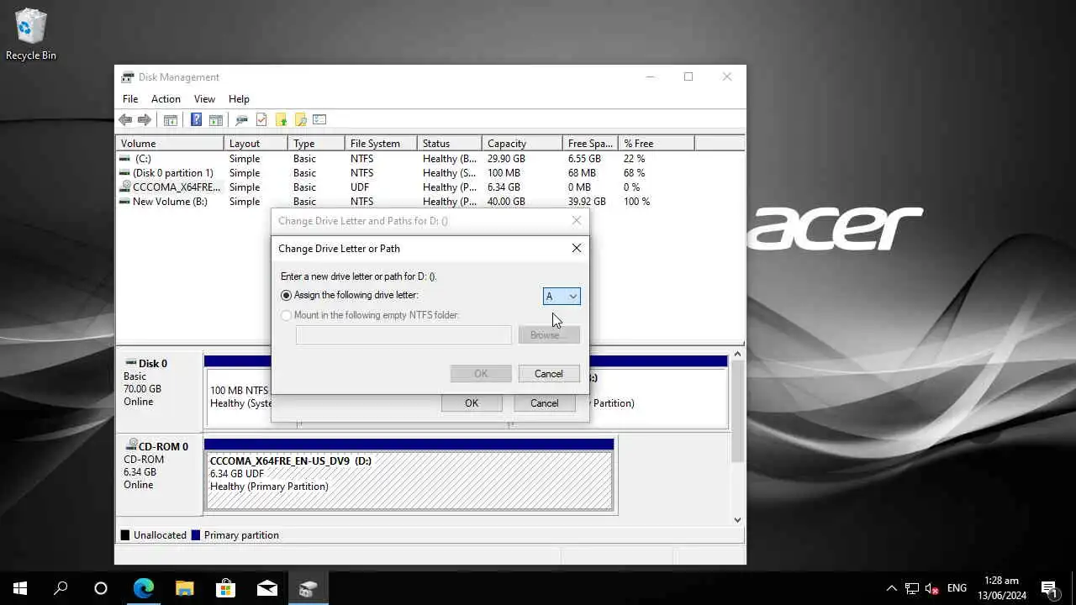Click the checkmark document toolbar icon

(x=261, y=120)
